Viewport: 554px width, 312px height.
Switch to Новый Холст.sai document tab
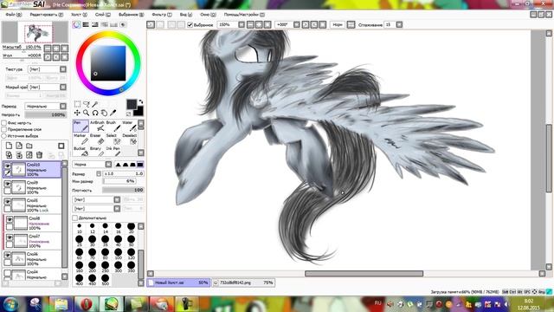(x=178, y=283)
